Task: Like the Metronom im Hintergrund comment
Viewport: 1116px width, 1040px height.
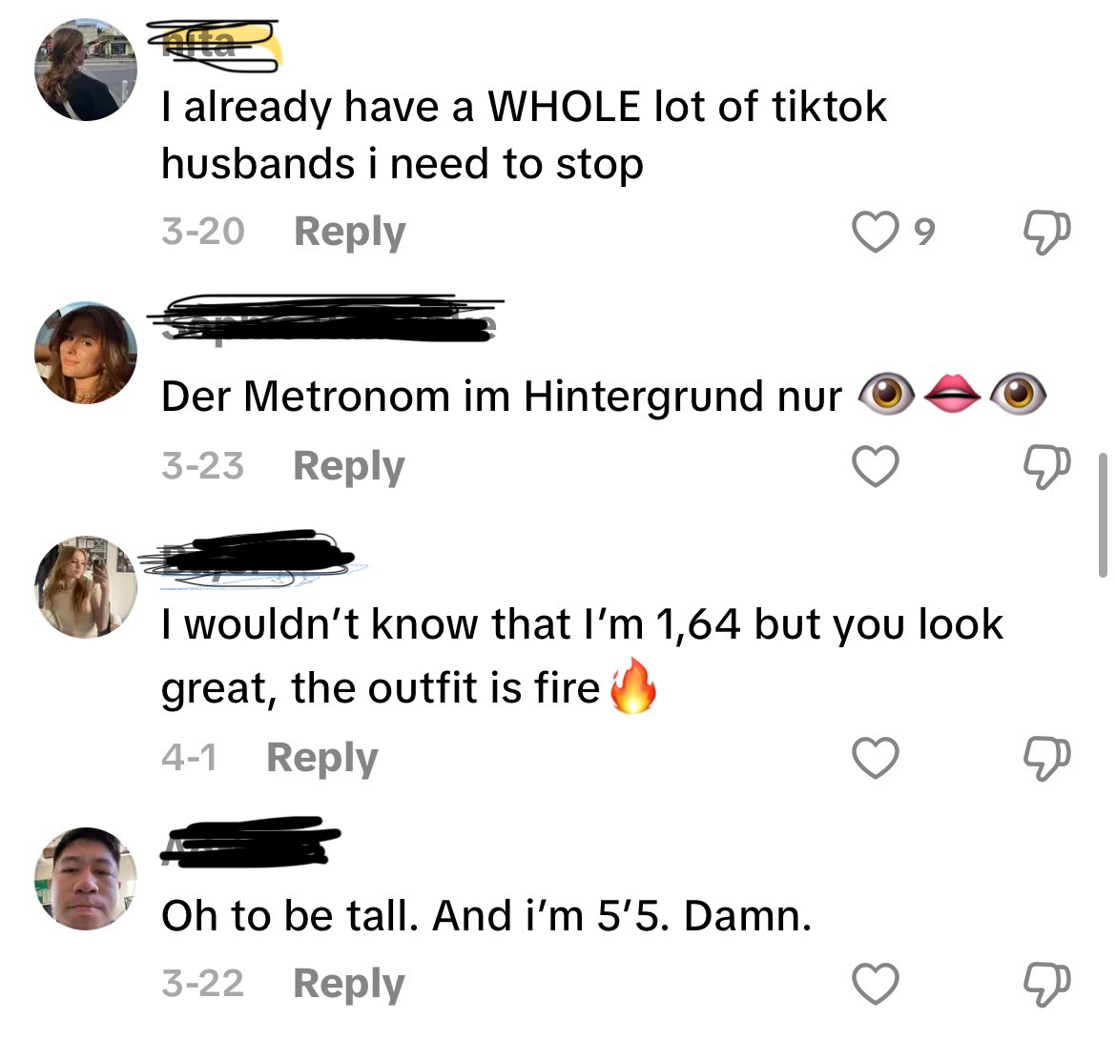Action: tap(875, 467)
